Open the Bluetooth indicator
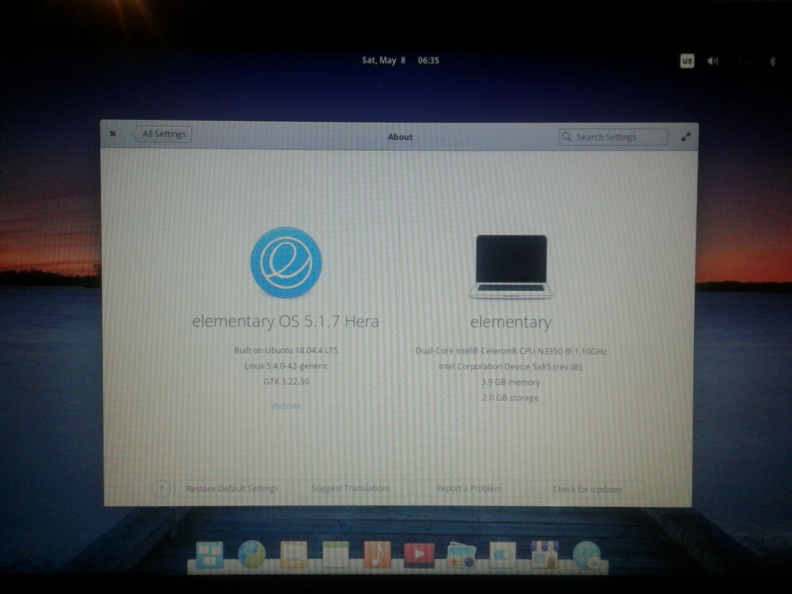Screen dimensions: 792x594 point(772,61)
